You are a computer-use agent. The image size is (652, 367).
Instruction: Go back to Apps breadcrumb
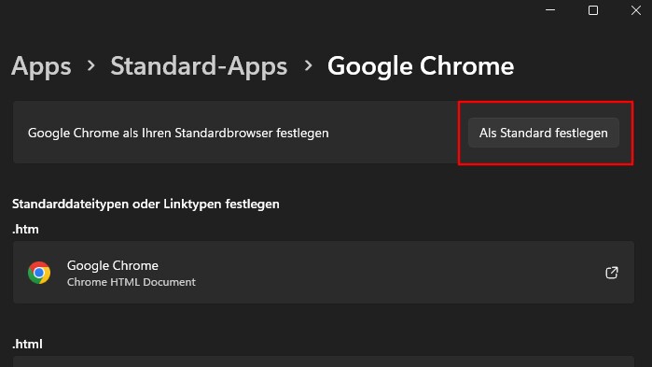click(41, 66)
